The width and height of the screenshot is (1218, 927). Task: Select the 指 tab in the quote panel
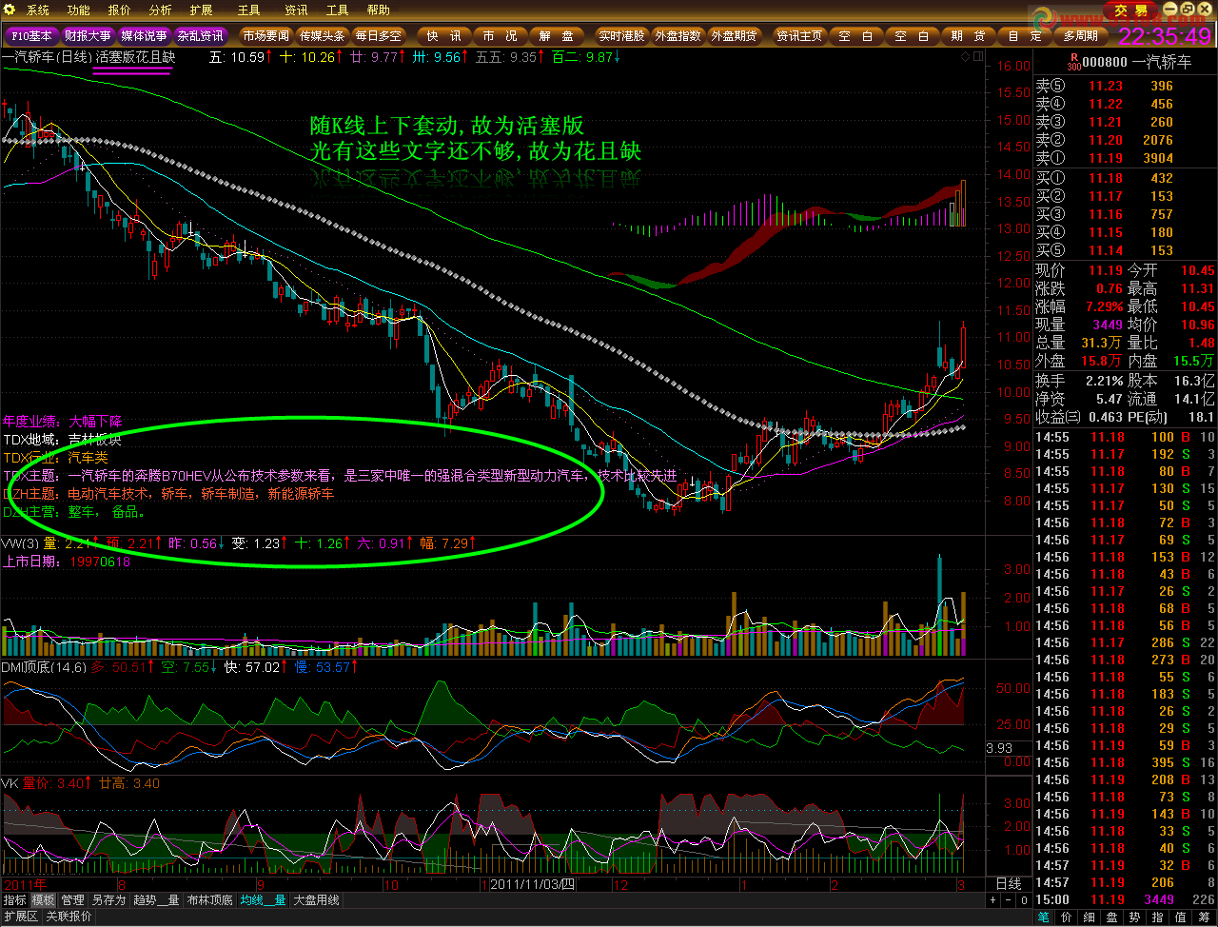click(1157, 917)
